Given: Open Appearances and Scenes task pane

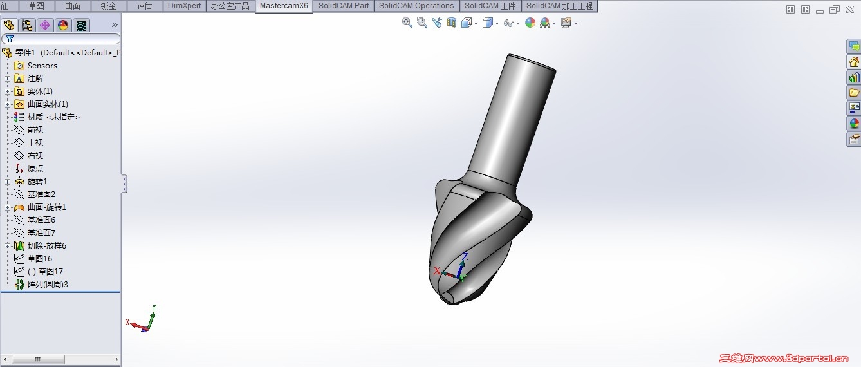Looking at the screenshot, I should point(854,124).
